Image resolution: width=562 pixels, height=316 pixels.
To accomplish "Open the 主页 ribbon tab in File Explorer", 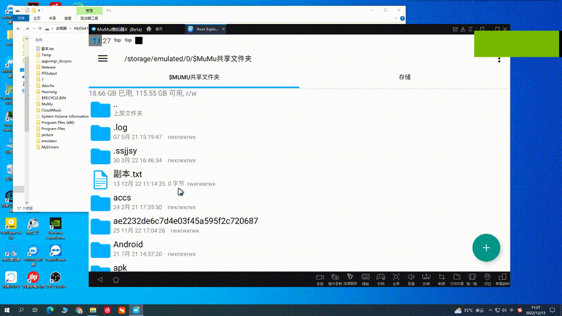I will [37, 18].
